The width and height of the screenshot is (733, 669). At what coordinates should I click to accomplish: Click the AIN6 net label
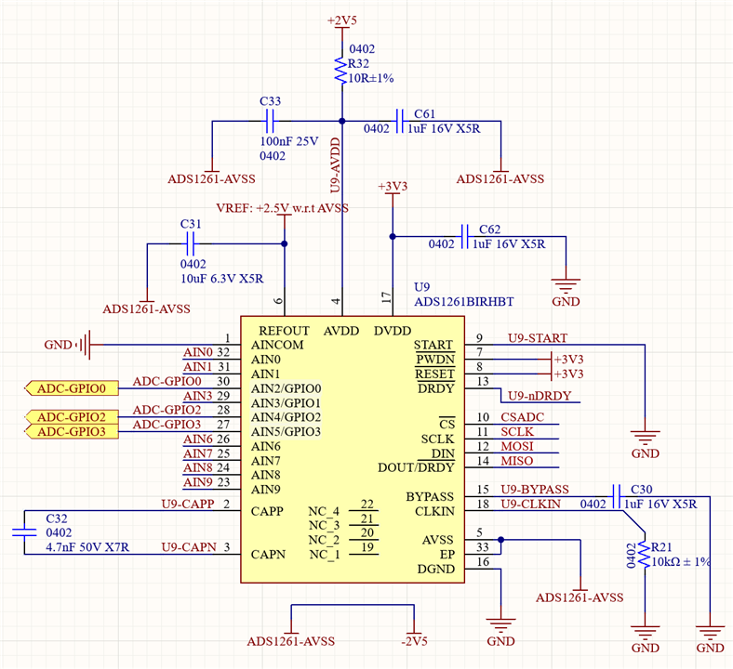click(x=198, y=439)
